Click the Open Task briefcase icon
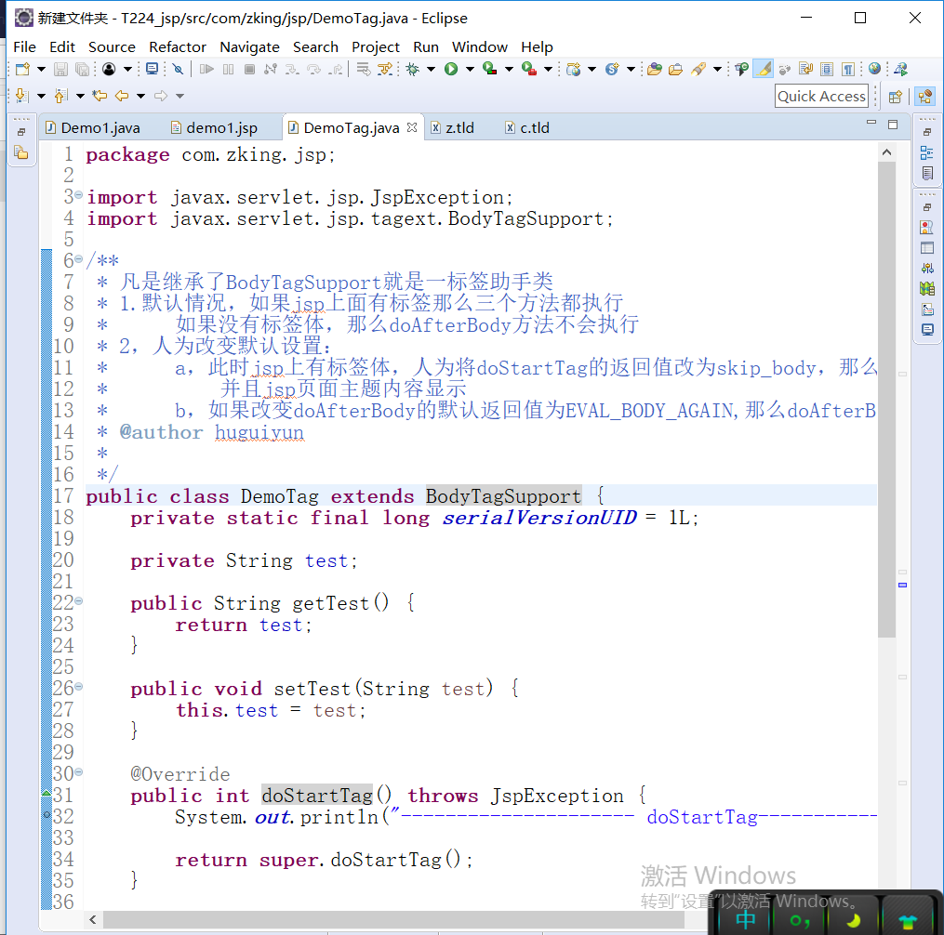Viewport: 944px width, 935px height. (675, 69)
